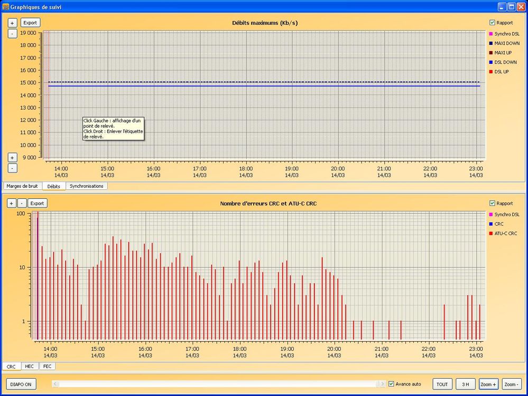Viewport: 528px width, 396px height.
Task: Toggle the Rapport checkbox on the CRC chart
Action: coord(492,203)
